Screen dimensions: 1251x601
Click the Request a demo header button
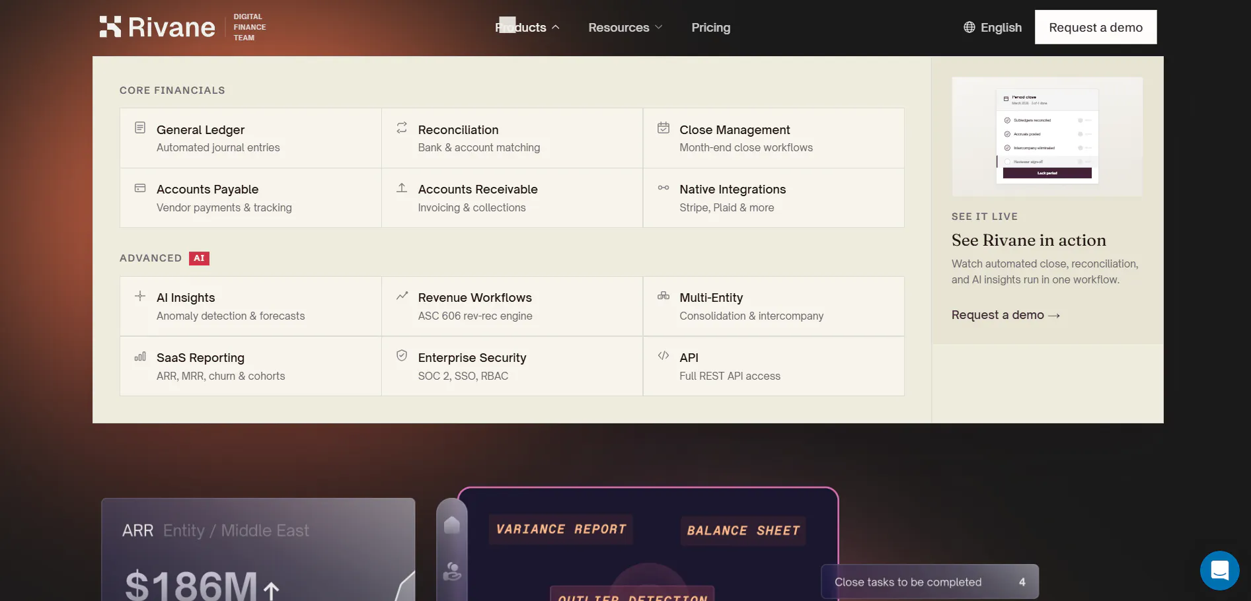pyautogui.click(x=1096, y=27)
